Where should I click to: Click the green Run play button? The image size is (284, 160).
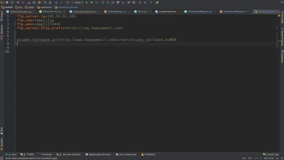click(x=87, y=3)
